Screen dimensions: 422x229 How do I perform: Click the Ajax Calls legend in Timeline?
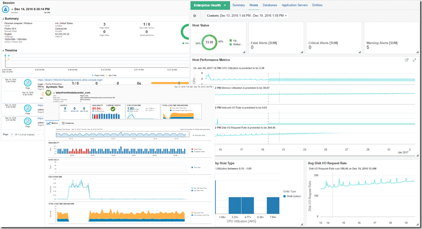pos(111,75)
